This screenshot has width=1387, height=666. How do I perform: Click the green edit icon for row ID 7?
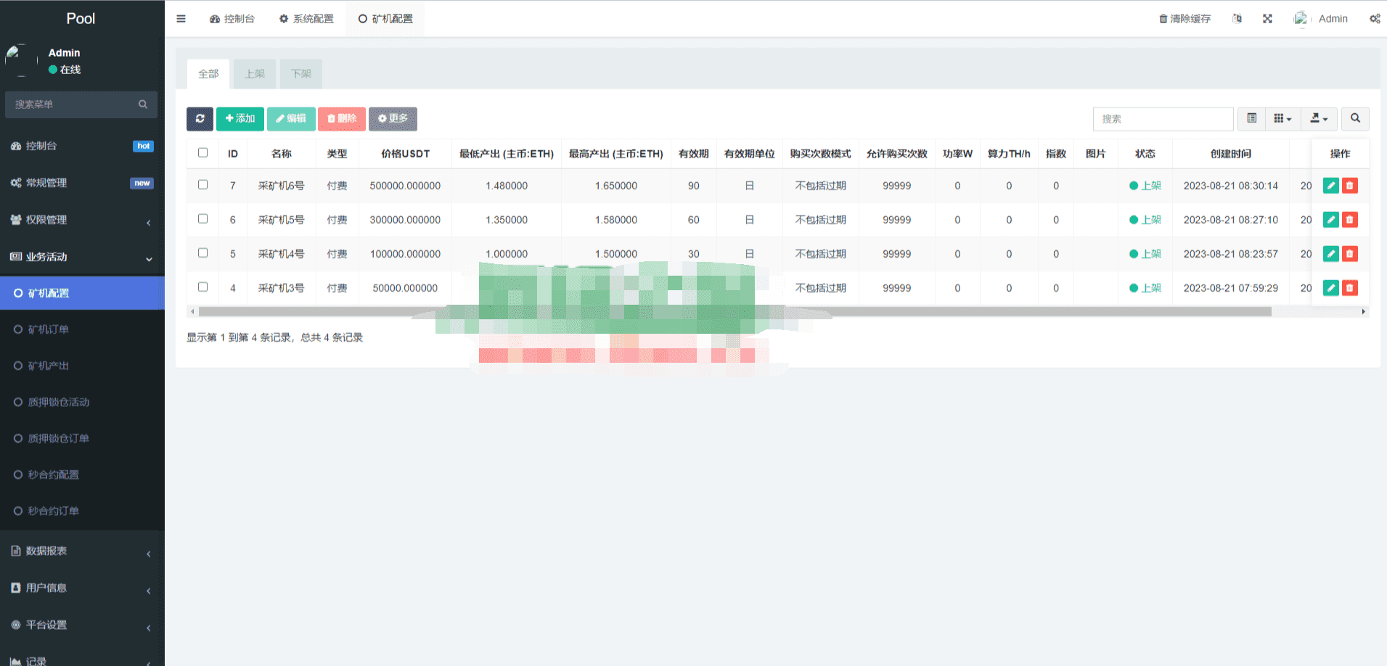pyautogui.click(x=1331, y=186)
